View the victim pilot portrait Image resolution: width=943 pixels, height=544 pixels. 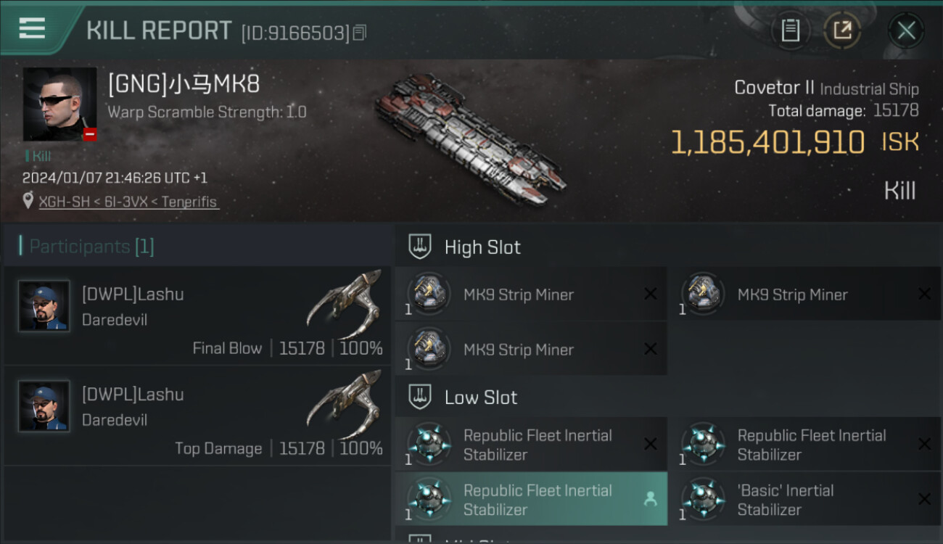tap(59, 104)
